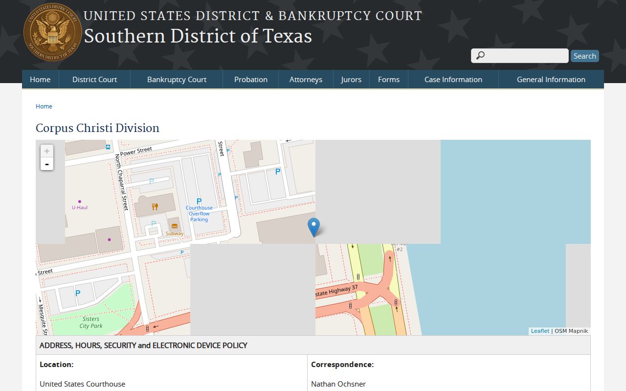
Task: Click the Courthouse Overflow Parking P icon
Action: point(199,201)
